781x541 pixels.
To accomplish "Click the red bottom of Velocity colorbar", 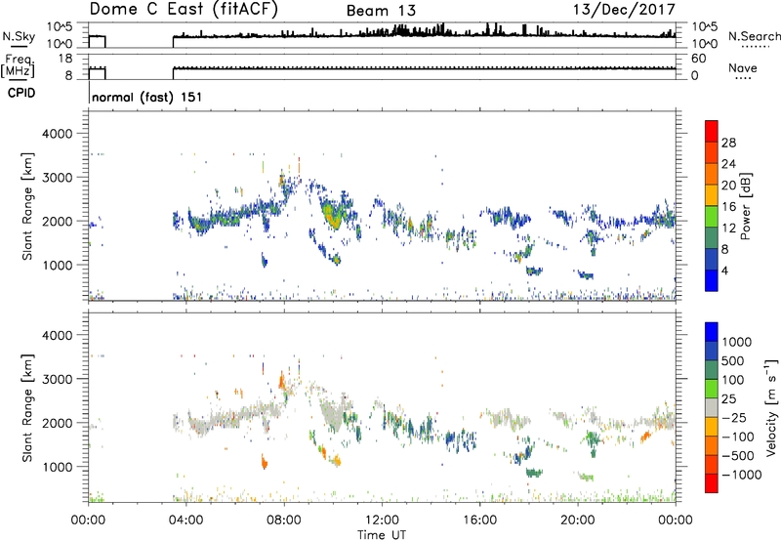I will 712,483.
